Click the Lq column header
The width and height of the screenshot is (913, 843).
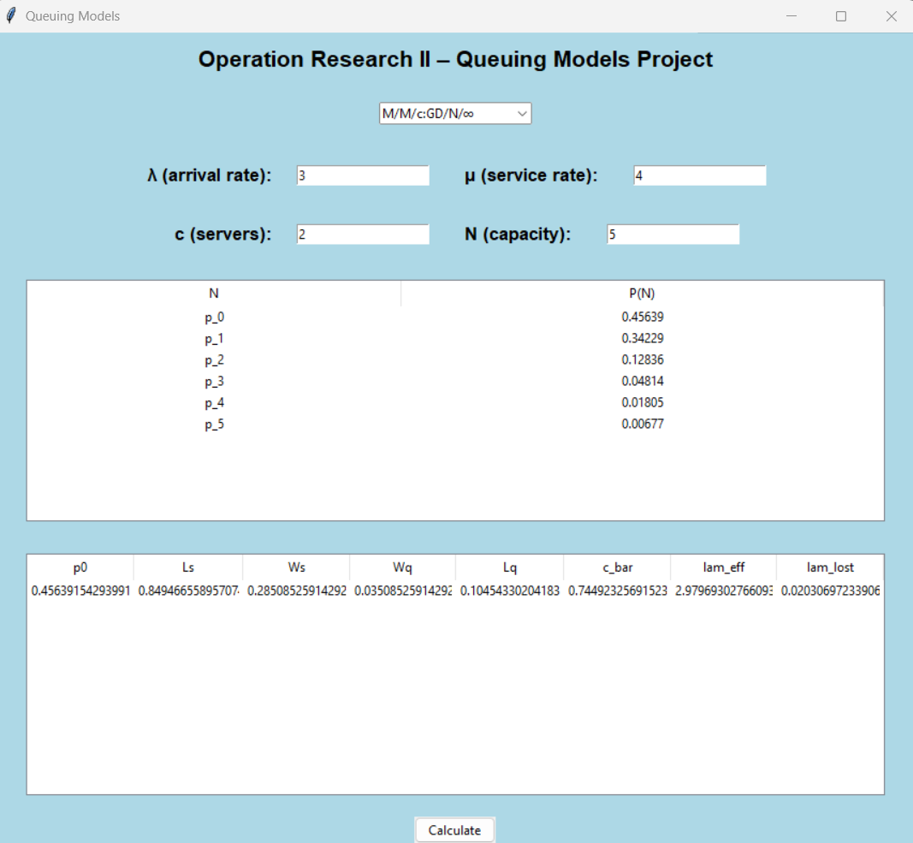click(x=509, y=567)
